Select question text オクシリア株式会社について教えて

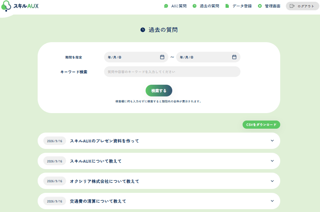[104, 181]
